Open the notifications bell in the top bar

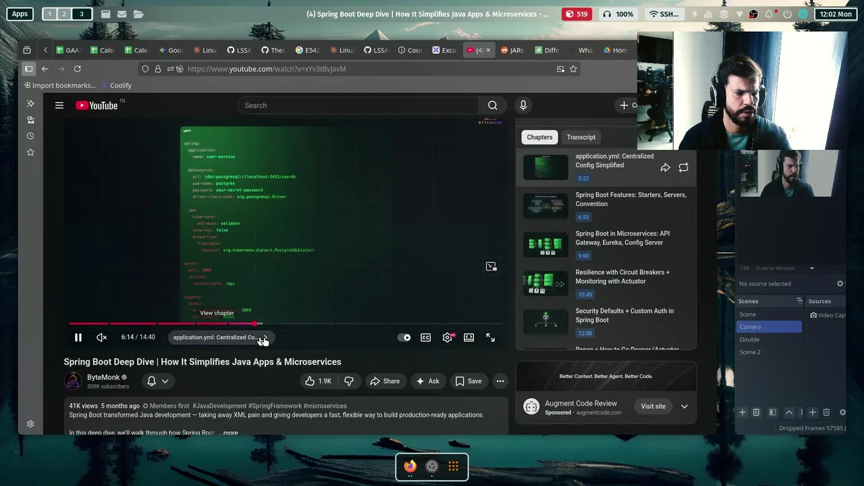pyautogui.click(x=769, y=14)
